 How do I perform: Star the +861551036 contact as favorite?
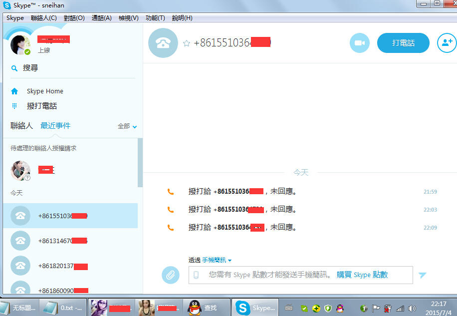[187, 43]
